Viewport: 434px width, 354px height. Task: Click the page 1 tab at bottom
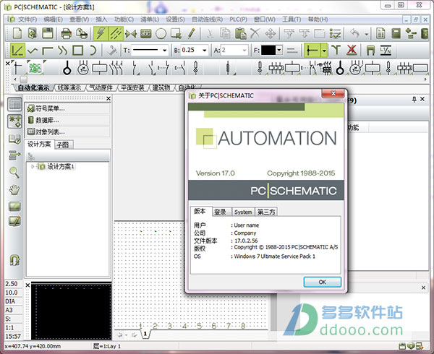(x=145, y=334)
